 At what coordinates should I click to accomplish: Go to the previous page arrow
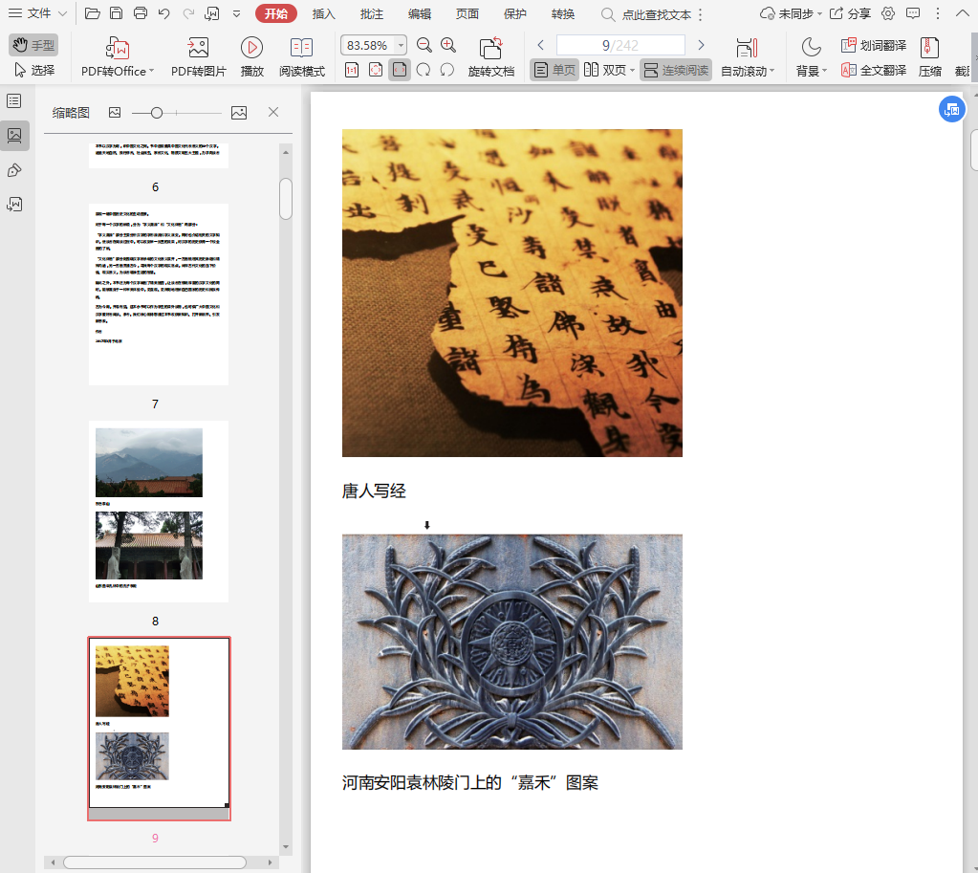[541, 45]
